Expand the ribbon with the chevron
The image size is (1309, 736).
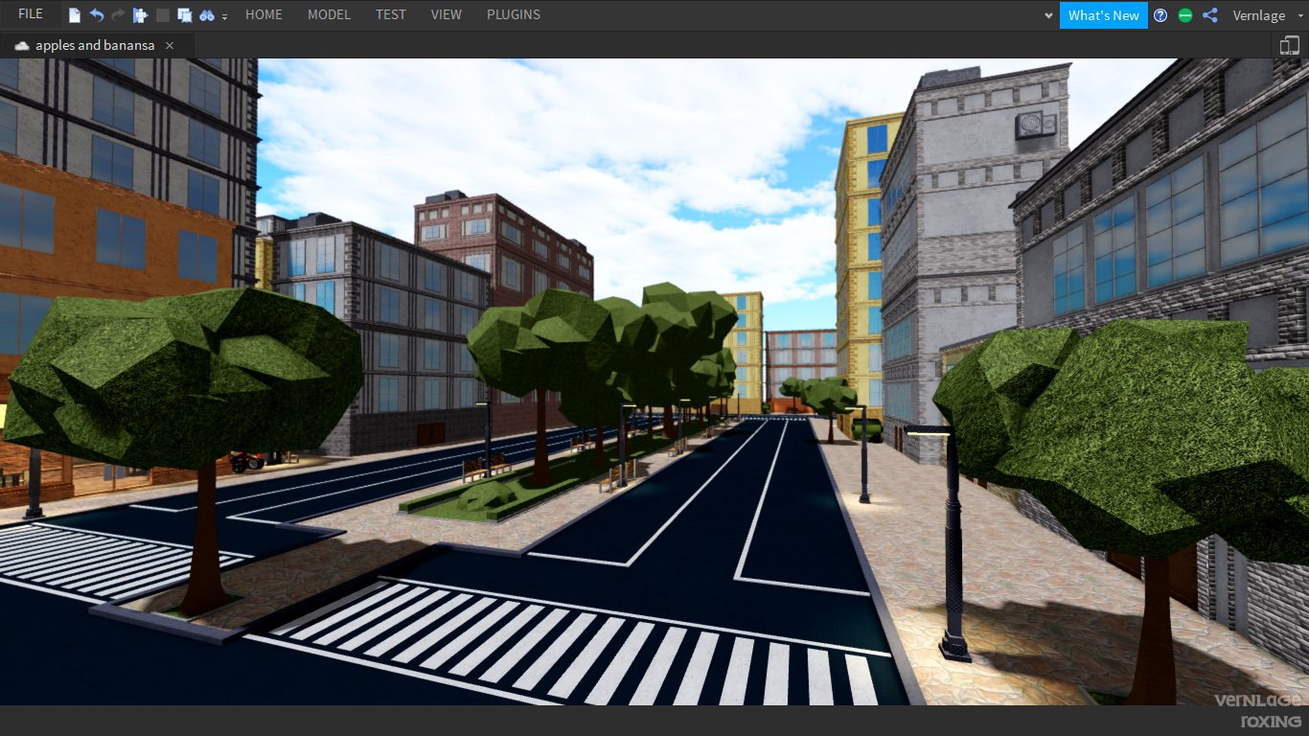point(1048,16)
